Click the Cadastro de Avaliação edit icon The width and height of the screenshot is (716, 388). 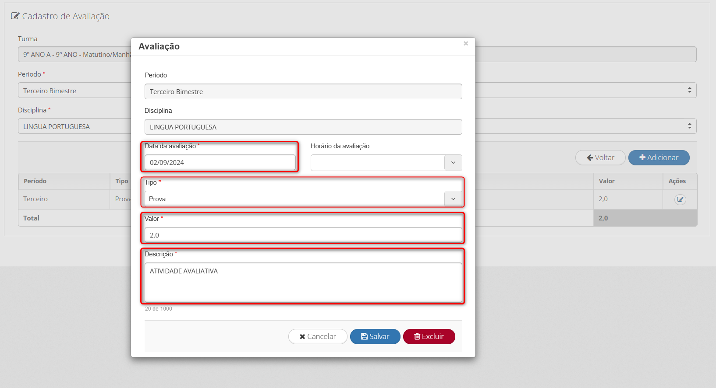pyautogui.click(x=15, y=16)
